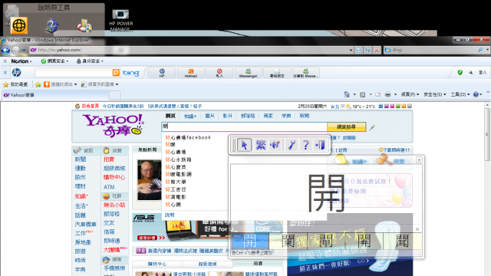Click the address bar showing tw.yahoo.com

[191, 50]
